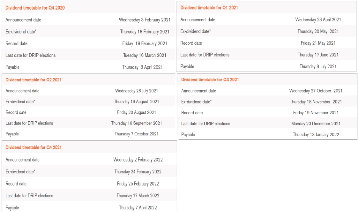The height and width of the screenshot is (212, 358).
Task: Click the Q4 2020 dividend timetable heading
Action: click(35, 8)
